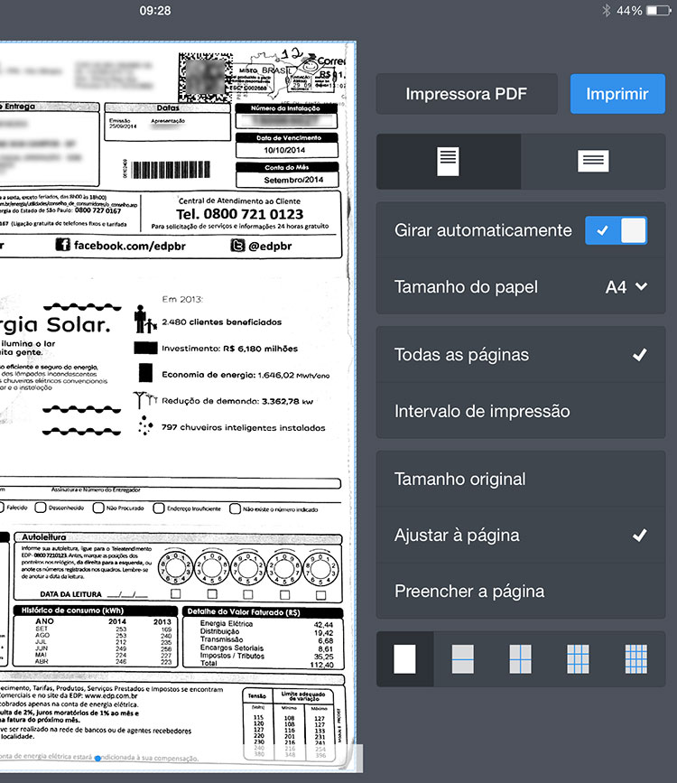This screenshot has width=677, height=783.
Task: Select one page per sheet layout icon
Action: 405,659
